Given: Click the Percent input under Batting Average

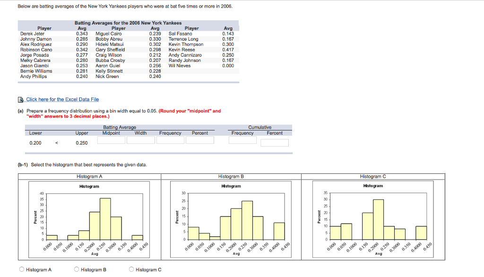Looking at the screenshot, I should 199,140.
